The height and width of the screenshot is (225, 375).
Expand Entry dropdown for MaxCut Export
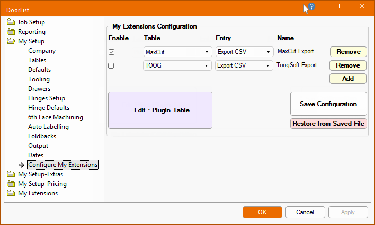pyautogui.click(x=268, y=52)
